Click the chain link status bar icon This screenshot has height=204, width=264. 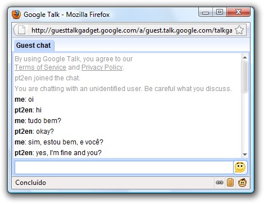220,182
